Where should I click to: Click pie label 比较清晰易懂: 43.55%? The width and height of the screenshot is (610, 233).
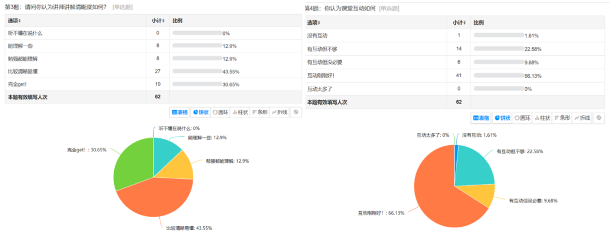click(189, 228)
